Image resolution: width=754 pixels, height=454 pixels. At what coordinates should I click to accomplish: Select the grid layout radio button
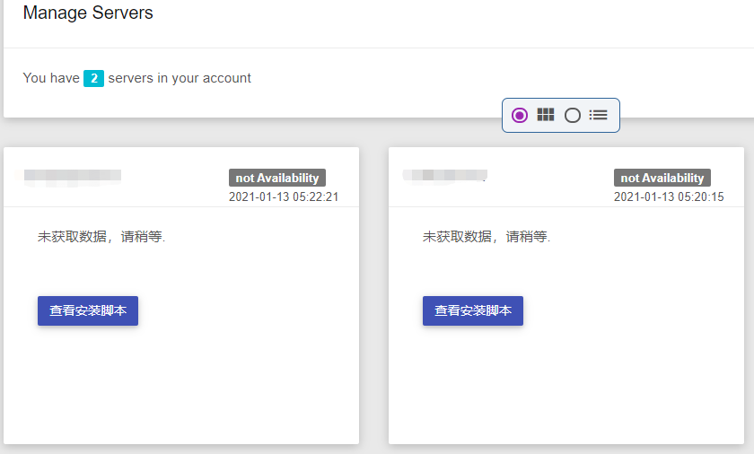(x=520, y=115)
